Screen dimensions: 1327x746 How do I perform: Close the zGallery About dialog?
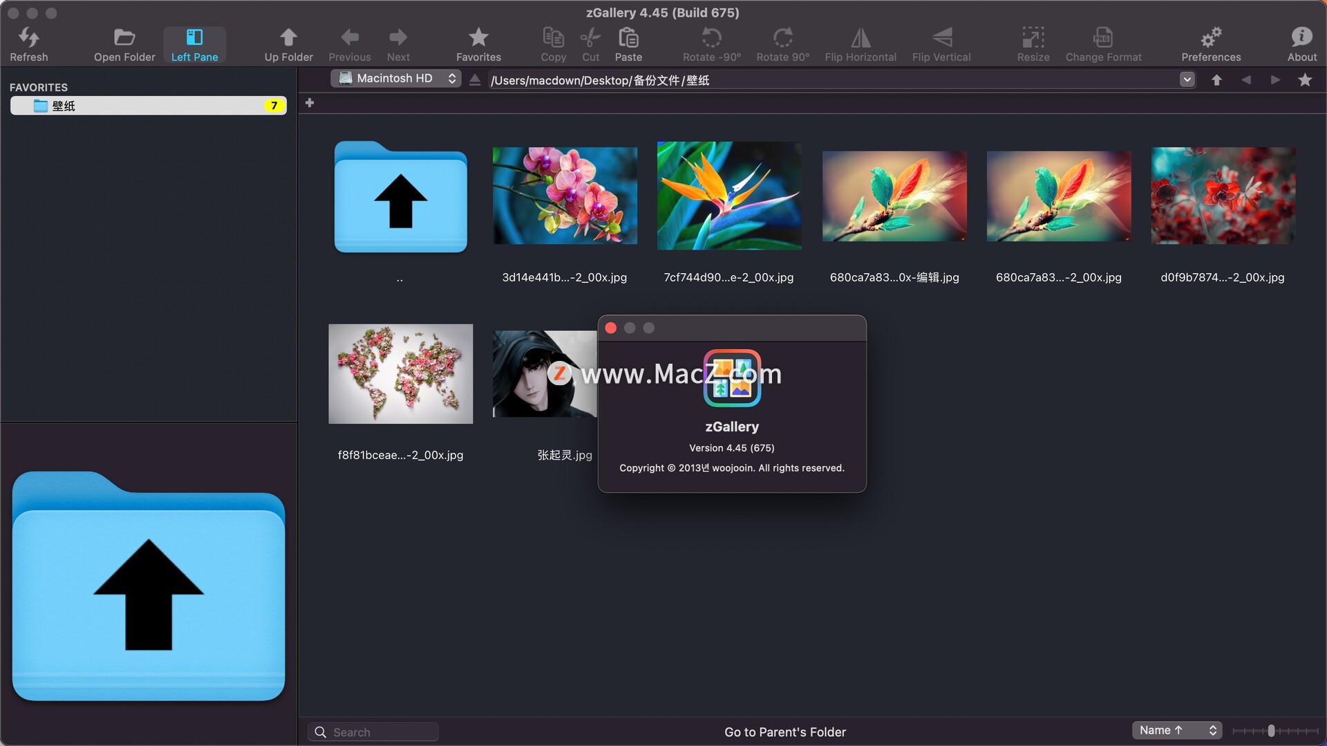(611, 328)
